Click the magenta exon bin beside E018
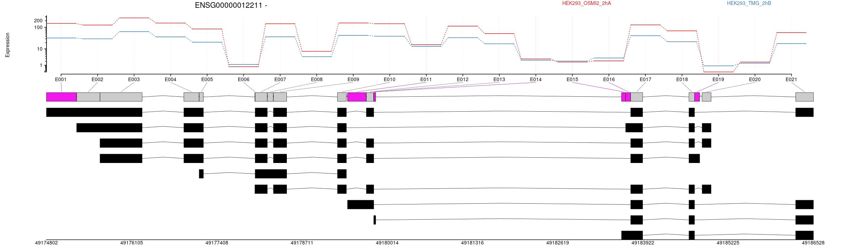Screen dimensions: 852x248 click(x=697, y=97)
